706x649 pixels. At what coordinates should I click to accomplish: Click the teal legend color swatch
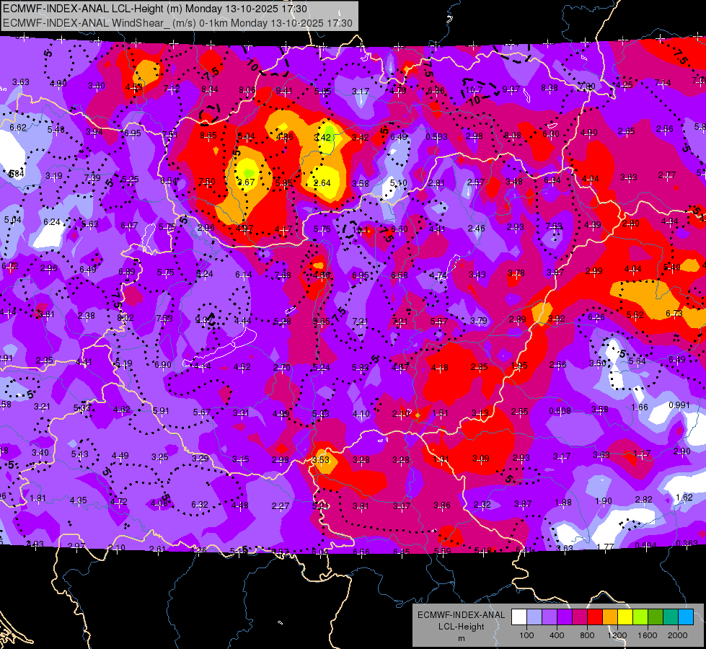(671, 617)
